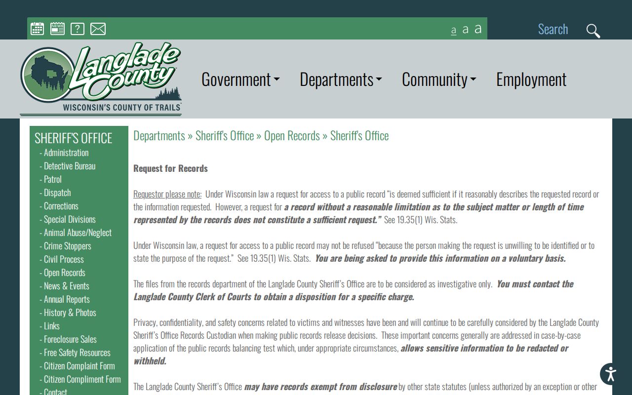Image resolution: width=632 pixels, height=395 pixels.
Task: Select the medium font size 'a'
Action: [x=465, y=30]
